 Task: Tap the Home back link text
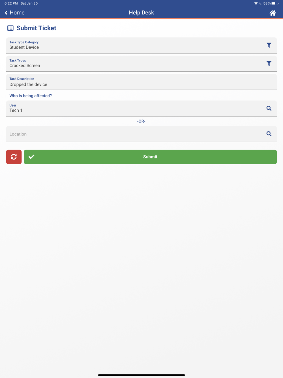tap(17, 13)
